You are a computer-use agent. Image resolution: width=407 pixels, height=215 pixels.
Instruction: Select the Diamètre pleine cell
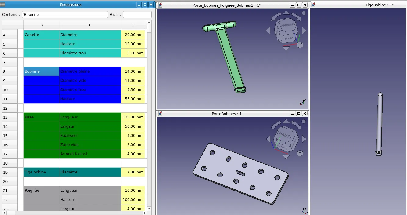click(90, 71)
